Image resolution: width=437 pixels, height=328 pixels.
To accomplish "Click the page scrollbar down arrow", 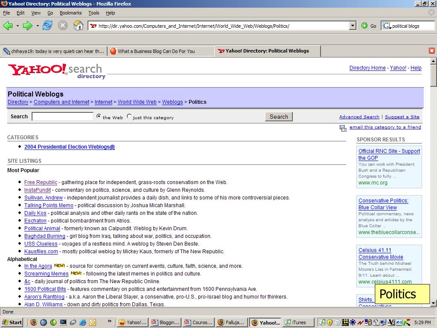I will pyautogui.click(x=433, y=303).
